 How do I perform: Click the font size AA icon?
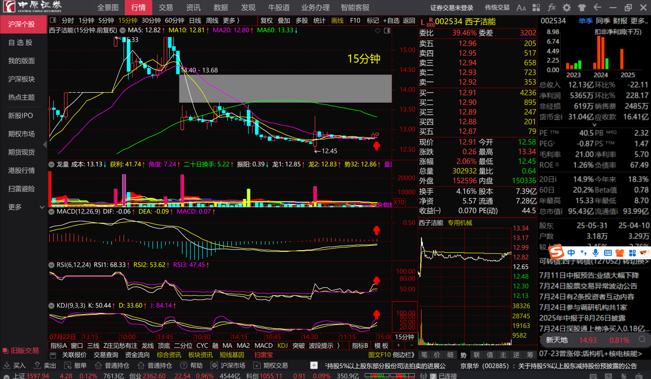(521, 7)
